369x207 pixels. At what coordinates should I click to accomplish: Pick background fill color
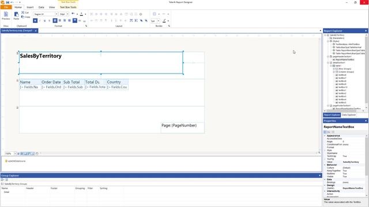pyautogui.click(x=73, y=14)
